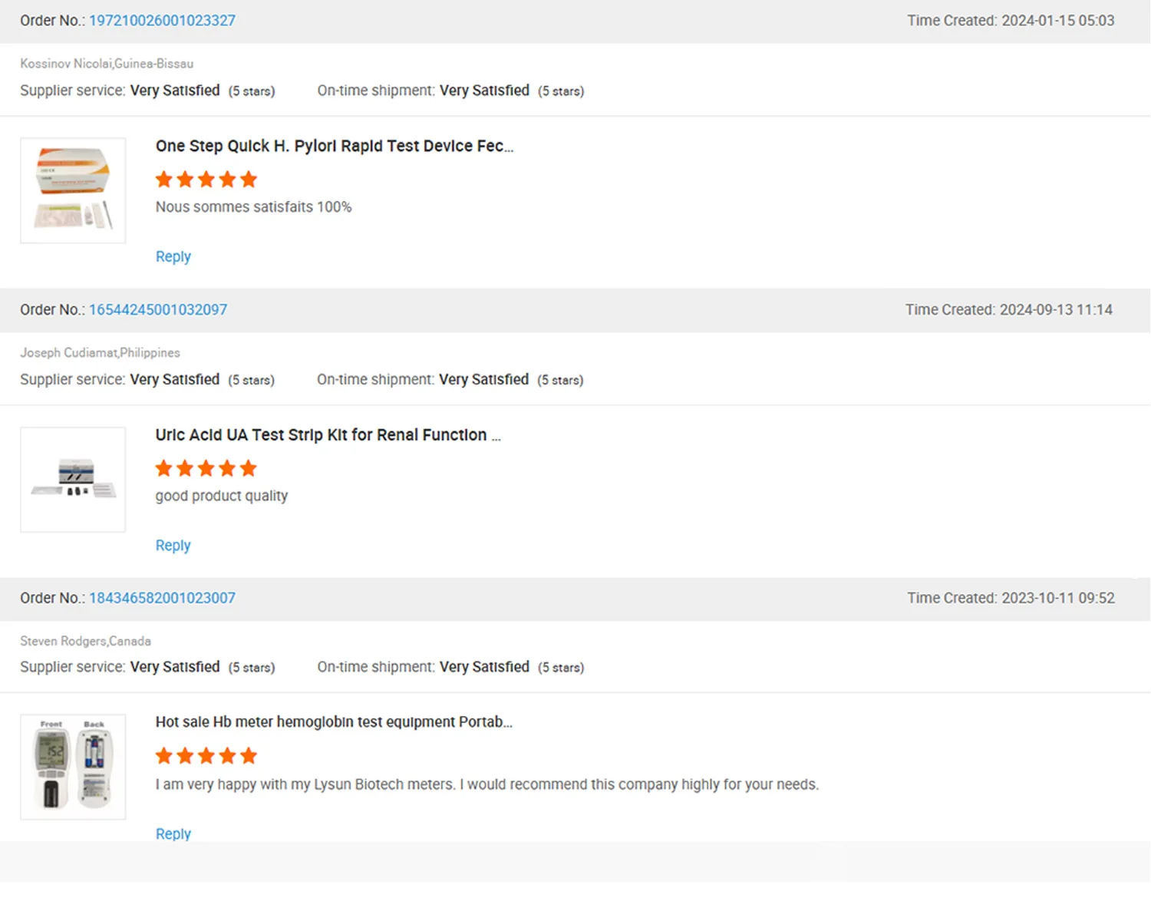The width and height of the screenshot is (1151, 921).
Task: Click the Hb meter front and back thumbnail
Action: (73, 767)
